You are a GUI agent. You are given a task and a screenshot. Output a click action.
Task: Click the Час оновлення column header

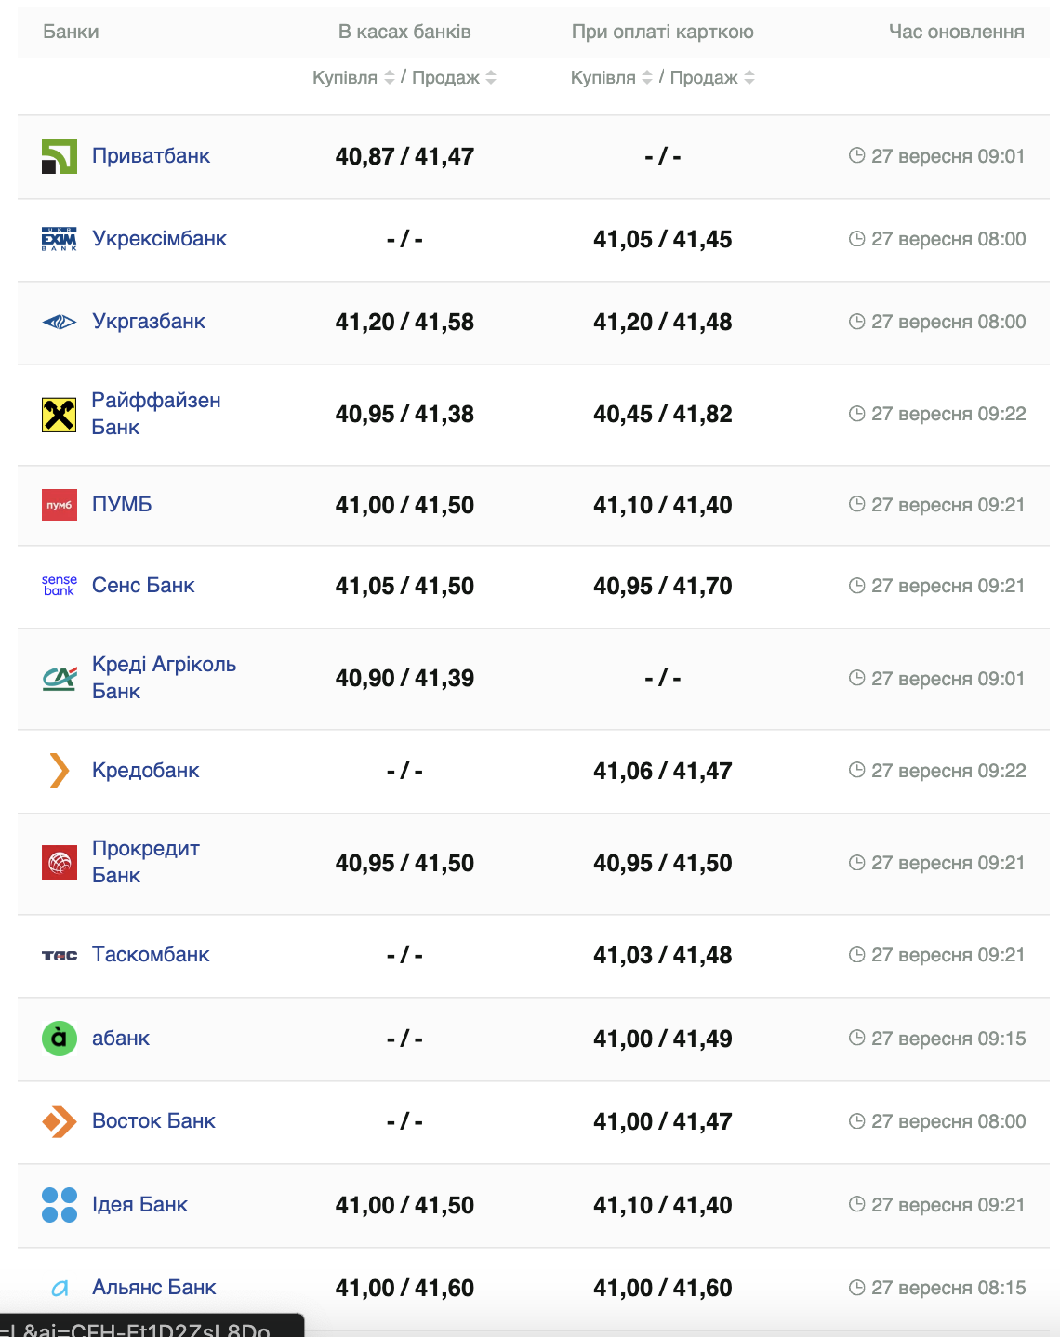[x=956, y=32]
